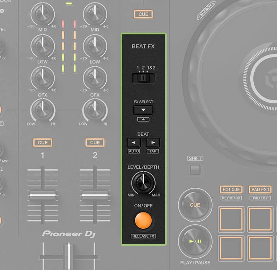The width and height of the screenshot is (277, 270).
Task: Toggle the master CUE button above Beat FX
Action: click(x=143, y=14)
